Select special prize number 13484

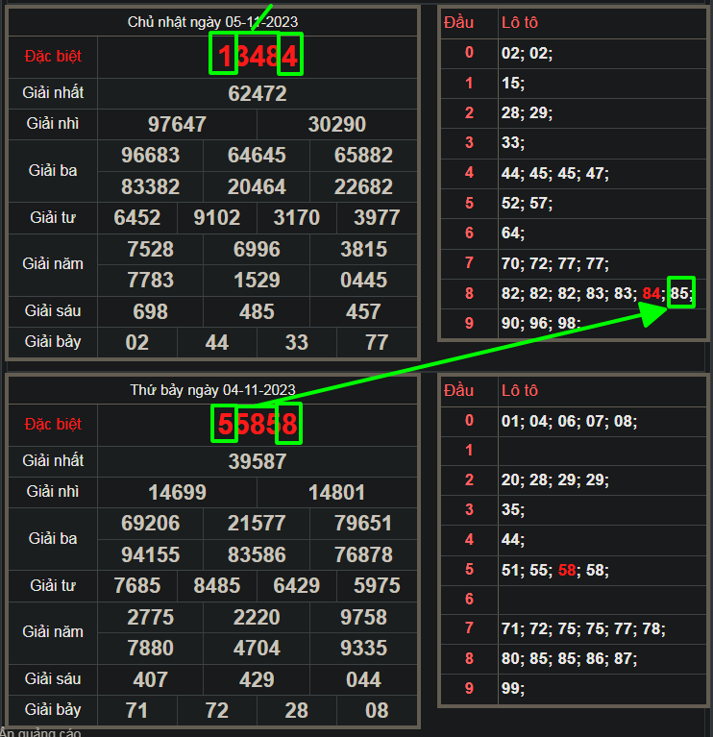pyautogui.click(x=257, y=56)
